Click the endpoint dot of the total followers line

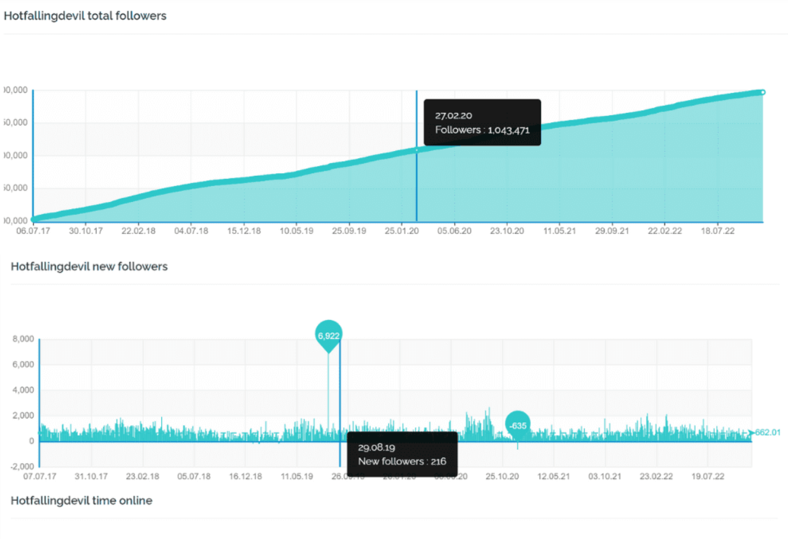(x=763, y=92)
